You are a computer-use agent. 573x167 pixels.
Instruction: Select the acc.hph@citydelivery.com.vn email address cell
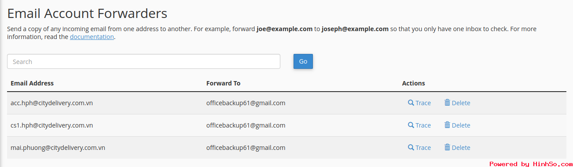point(51,103)
